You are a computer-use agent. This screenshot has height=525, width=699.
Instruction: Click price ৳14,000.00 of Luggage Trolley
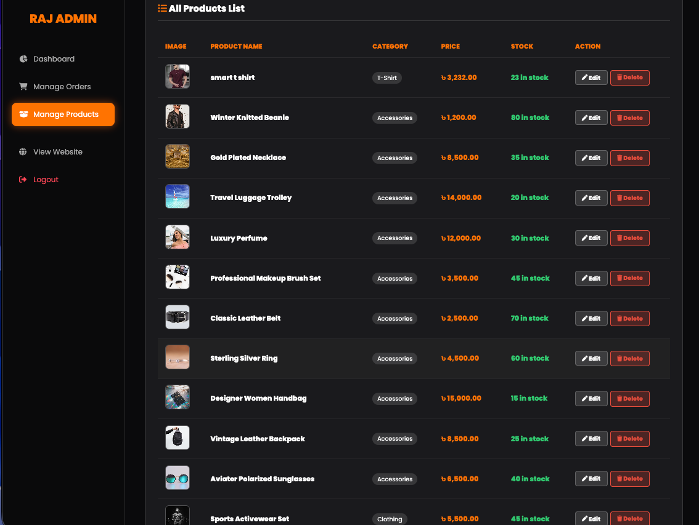click(x=461, y=198)
